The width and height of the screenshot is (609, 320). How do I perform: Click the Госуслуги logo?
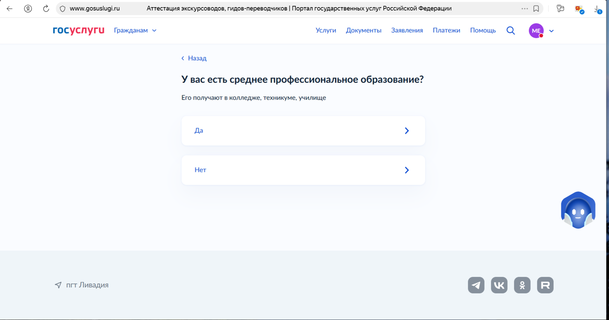[78, 30]
